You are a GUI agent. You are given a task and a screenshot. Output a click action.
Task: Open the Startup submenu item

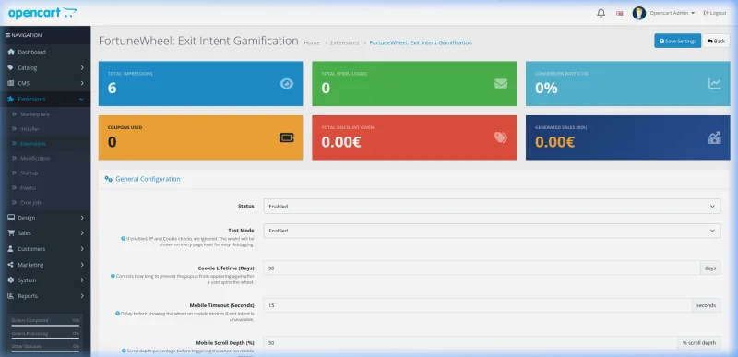45,173
